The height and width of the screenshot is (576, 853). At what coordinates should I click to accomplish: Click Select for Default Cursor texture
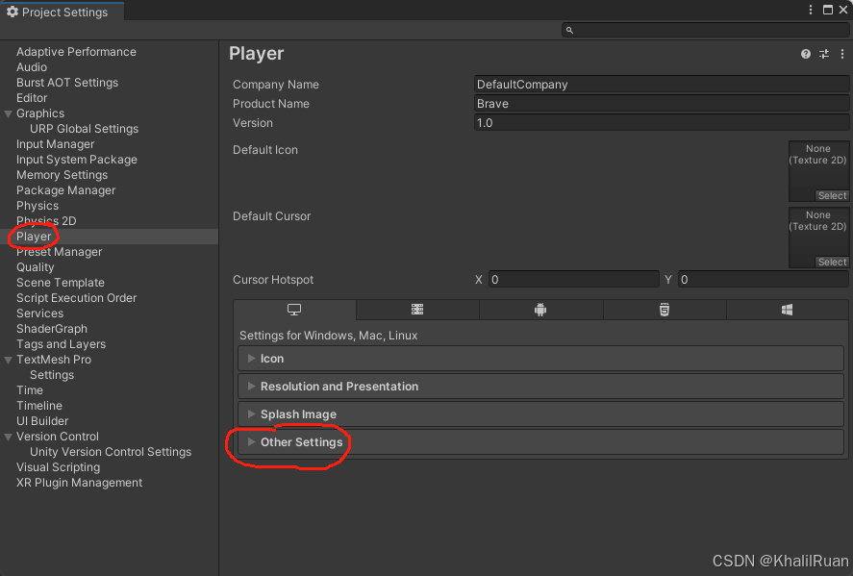[x=832, y=263]
